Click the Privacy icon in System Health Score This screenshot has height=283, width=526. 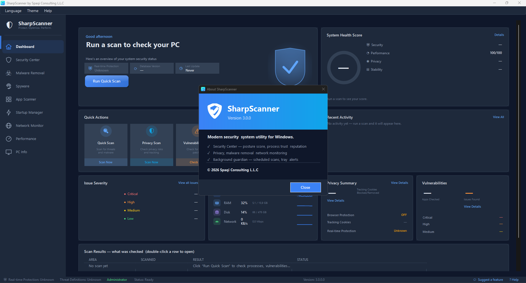point(368,61)
